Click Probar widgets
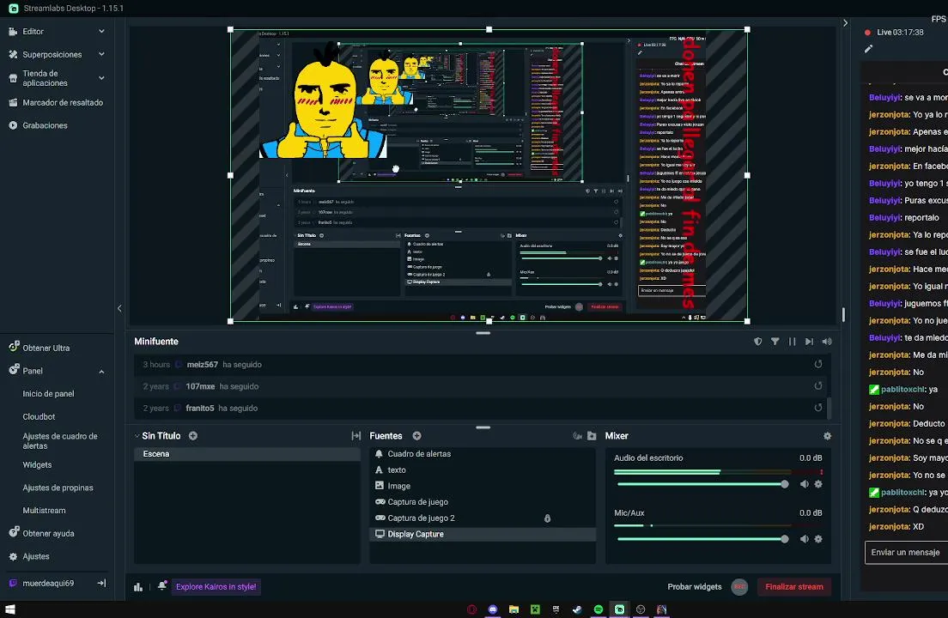948x618 pixels. (x=694, y=587)
